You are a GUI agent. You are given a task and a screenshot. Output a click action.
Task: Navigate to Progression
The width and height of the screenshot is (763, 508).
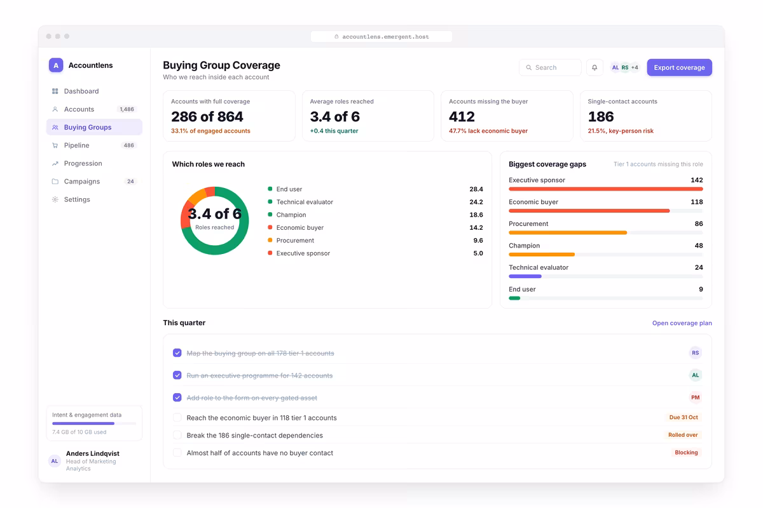94,164
